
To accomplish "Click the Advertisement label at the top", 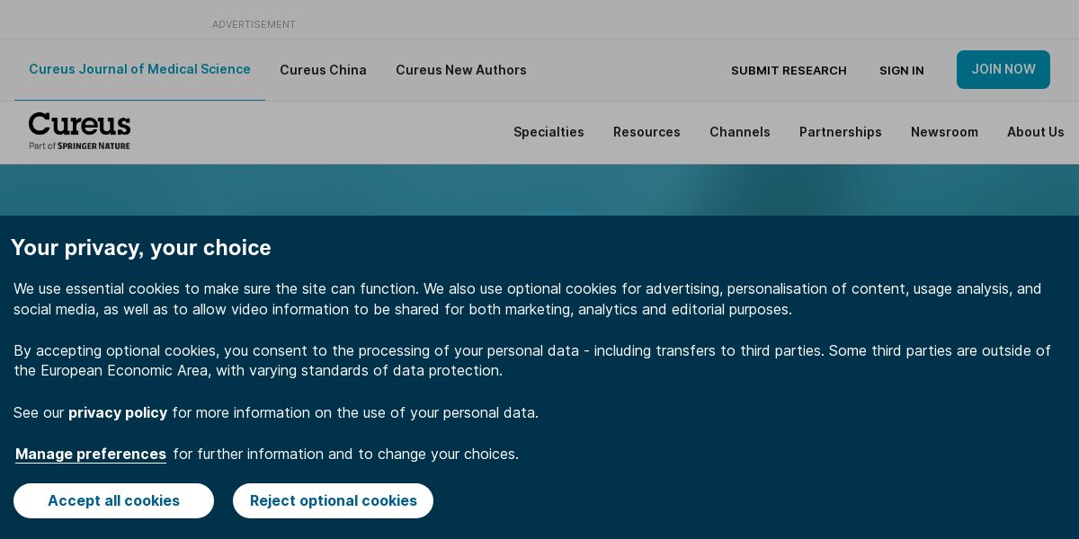I will tap(254, 24).
